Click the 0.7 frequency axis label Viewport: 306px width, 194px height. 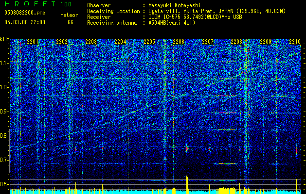[x=4, y=160]
